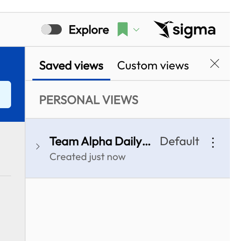Click the Explore label text

tap(89, 30)
